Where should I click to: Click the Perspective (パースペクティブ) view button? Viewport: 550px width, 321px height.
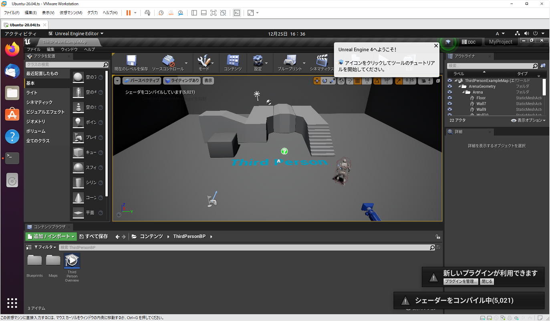pyautogui.click(x=142, y=81)
